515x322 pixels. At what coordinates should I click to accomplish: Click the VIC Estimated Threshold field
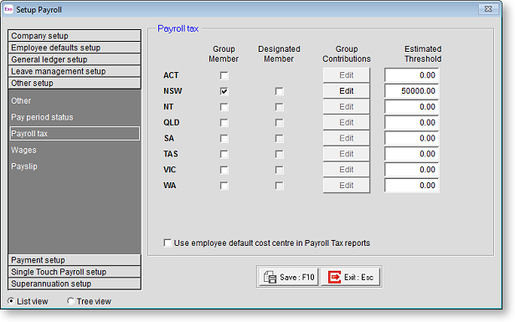tap(411, 170)
